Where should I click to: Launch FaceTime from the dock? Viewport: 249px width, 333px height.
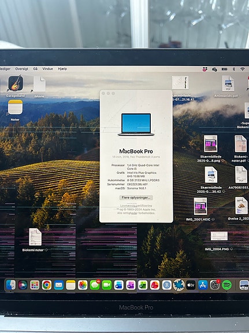(107, 285)
